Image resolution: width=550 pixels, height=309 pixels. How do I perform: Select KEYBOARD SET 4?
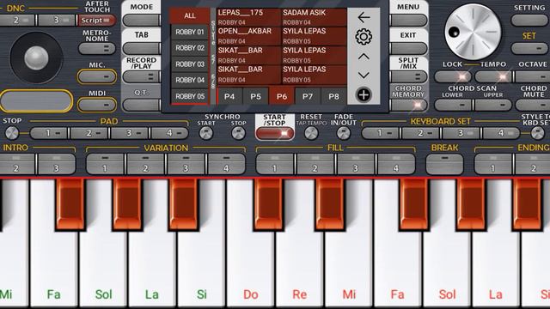tap(502, 133)
